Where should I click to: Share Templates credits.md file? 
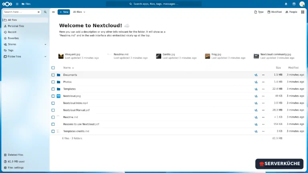pos(256,131)
